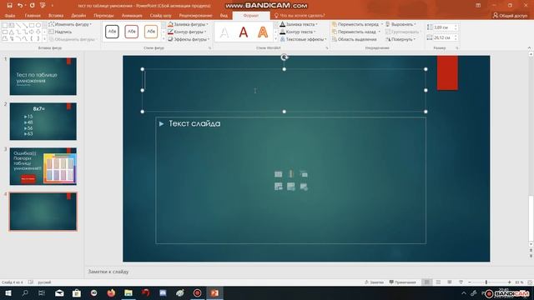Open Текстовые эффекты dropdown
The image size is (534, 300).
point(303,39)
